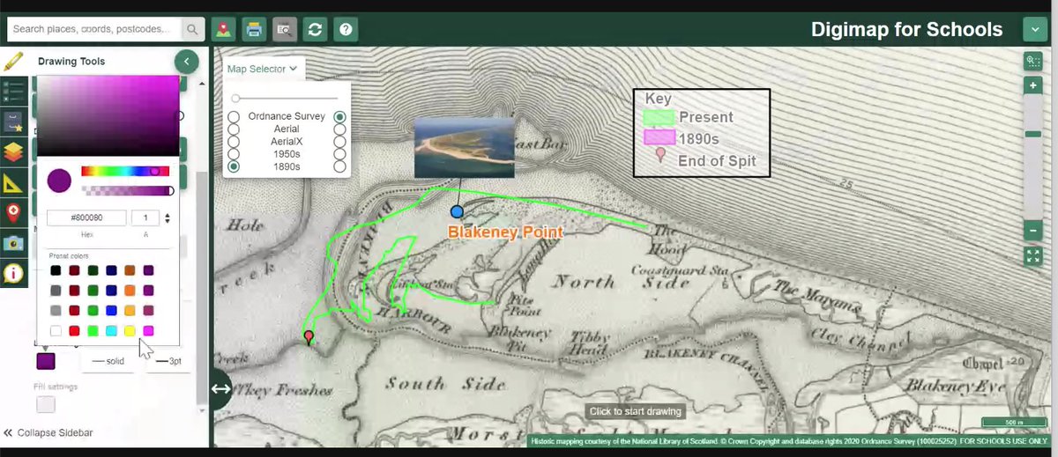The width and height of the screenshot is (1058, 457).
Task: Click the list-style map content sidebar icon
Action: click(x=13, y=90)
